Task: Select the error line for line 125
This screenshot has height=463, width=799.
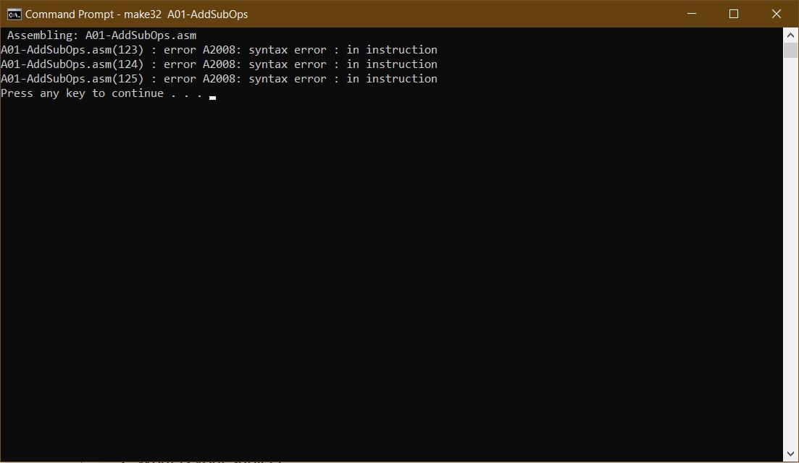Action: [x=217, y=78]
